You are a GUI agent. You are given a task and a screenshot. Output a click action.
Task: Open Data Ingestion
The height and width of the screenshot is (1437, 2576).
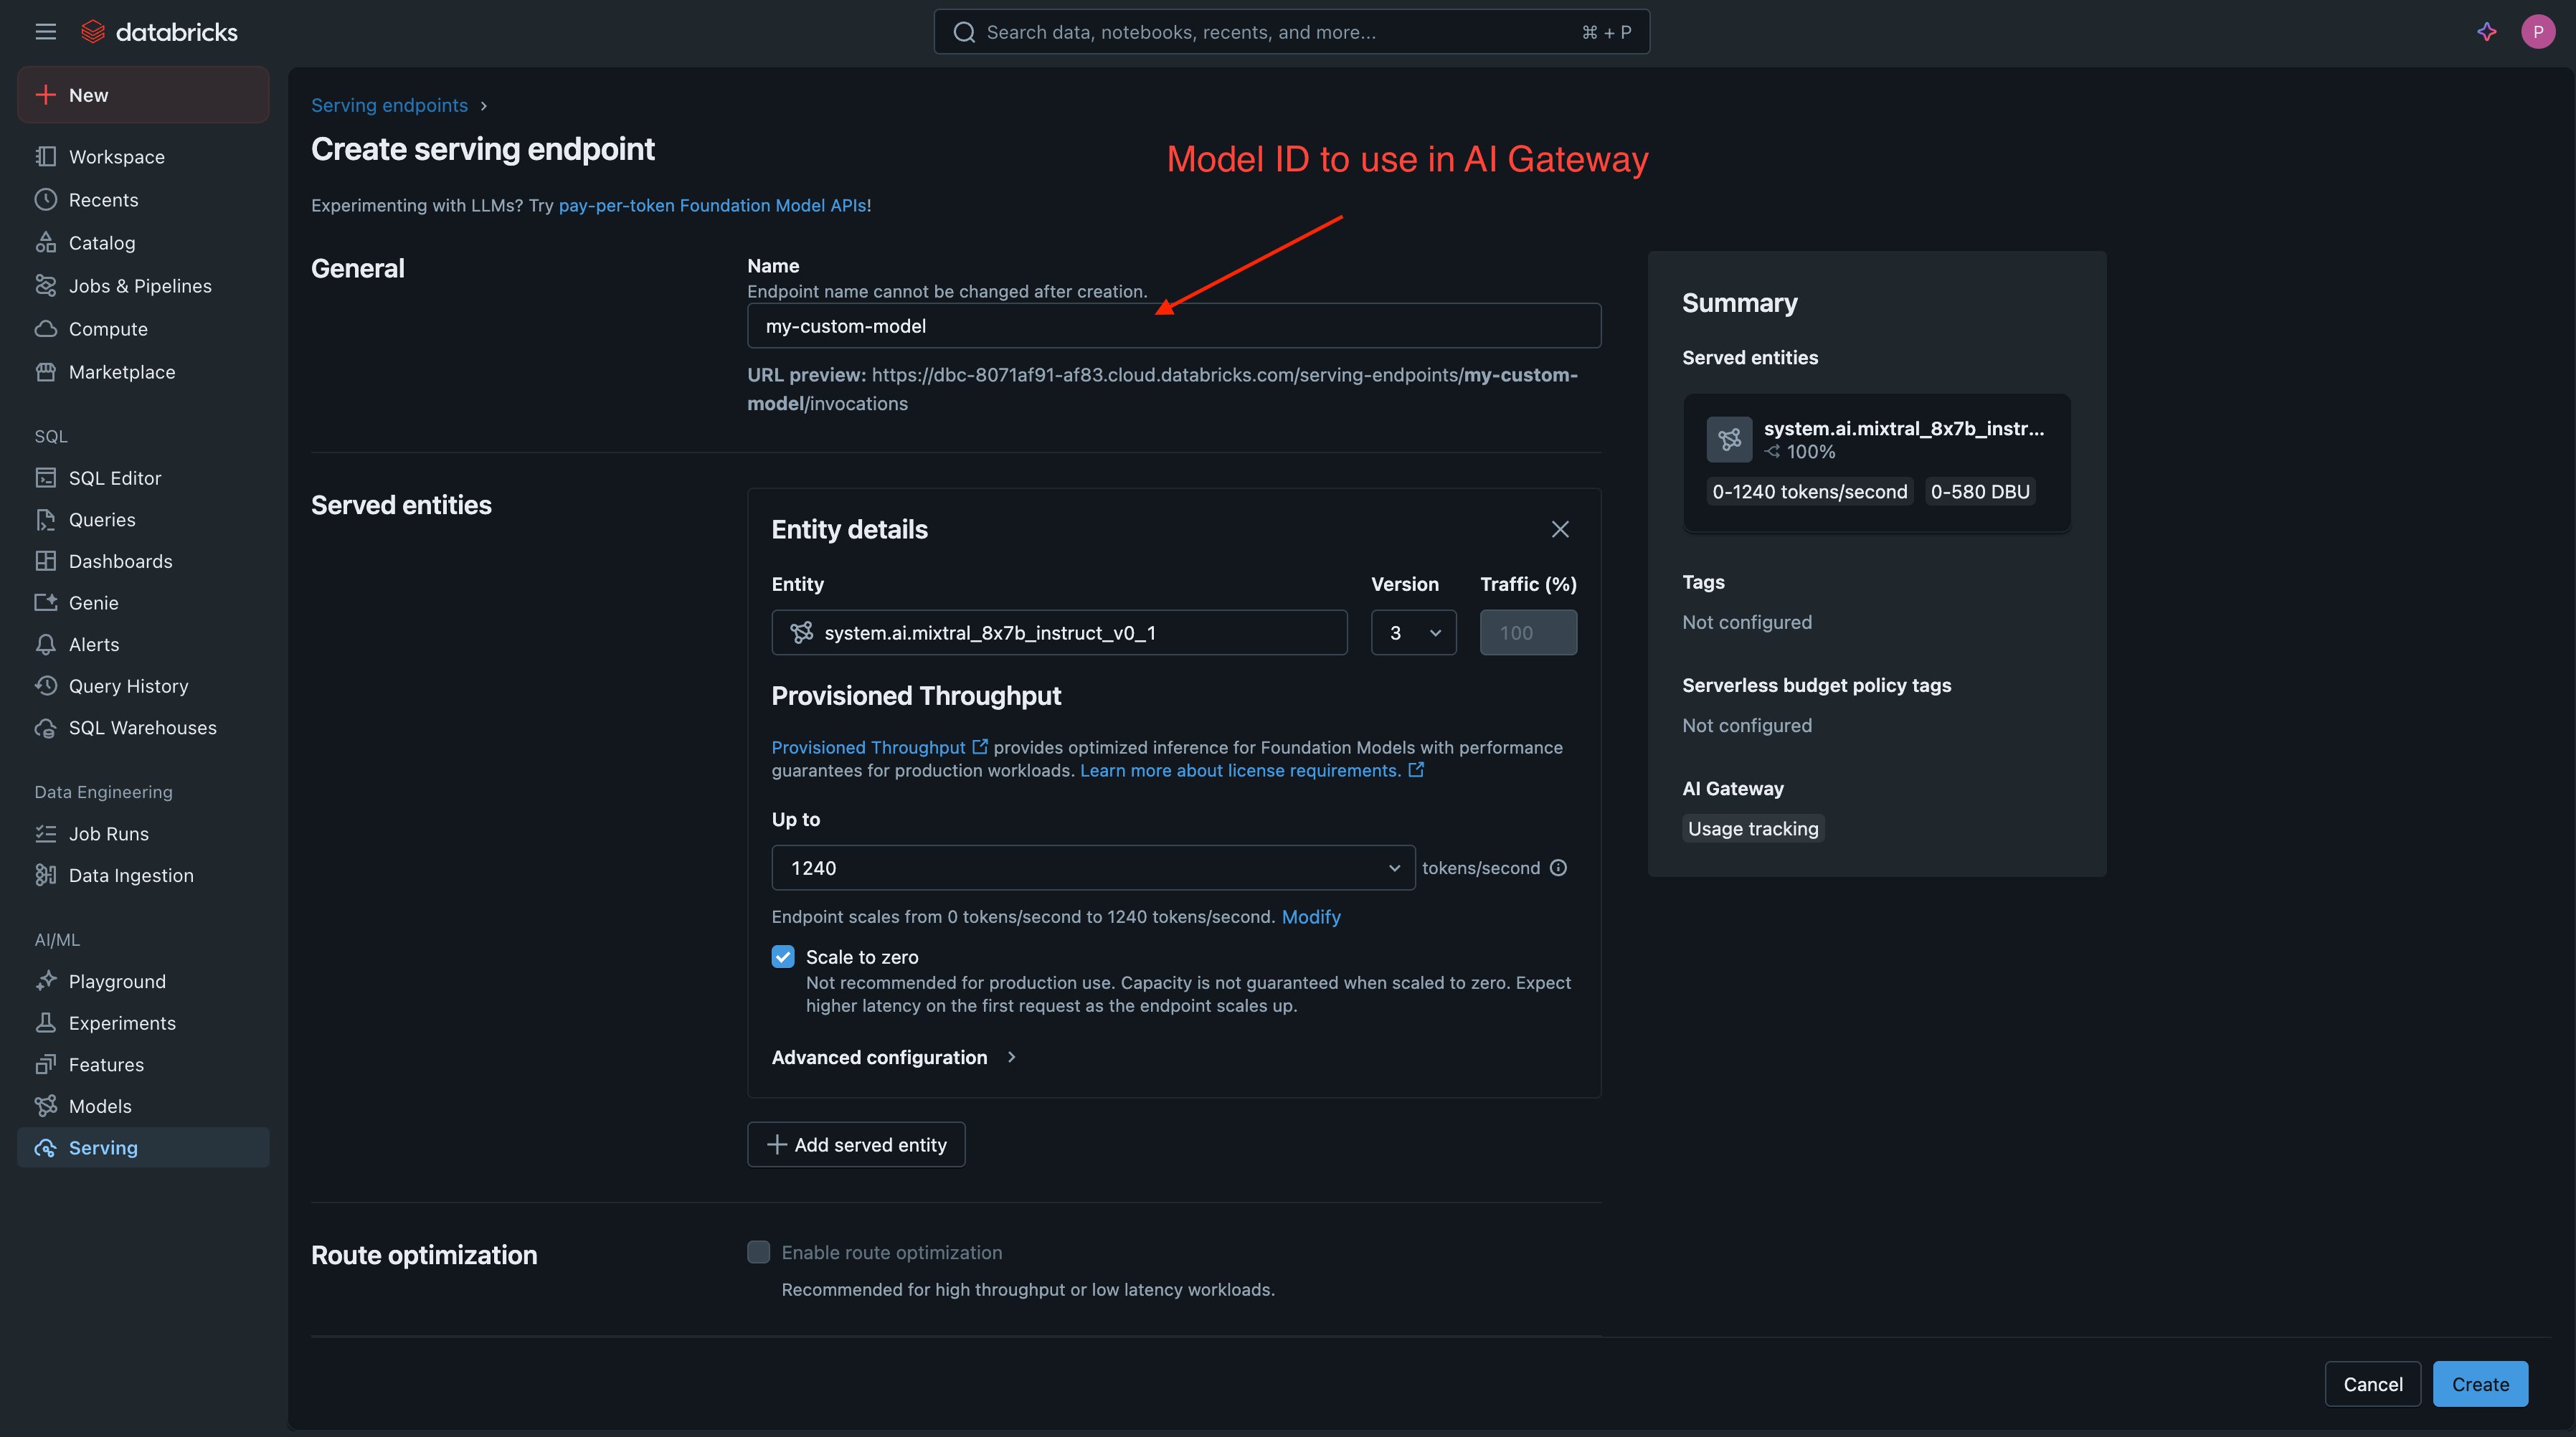click(x=131, y=874)
